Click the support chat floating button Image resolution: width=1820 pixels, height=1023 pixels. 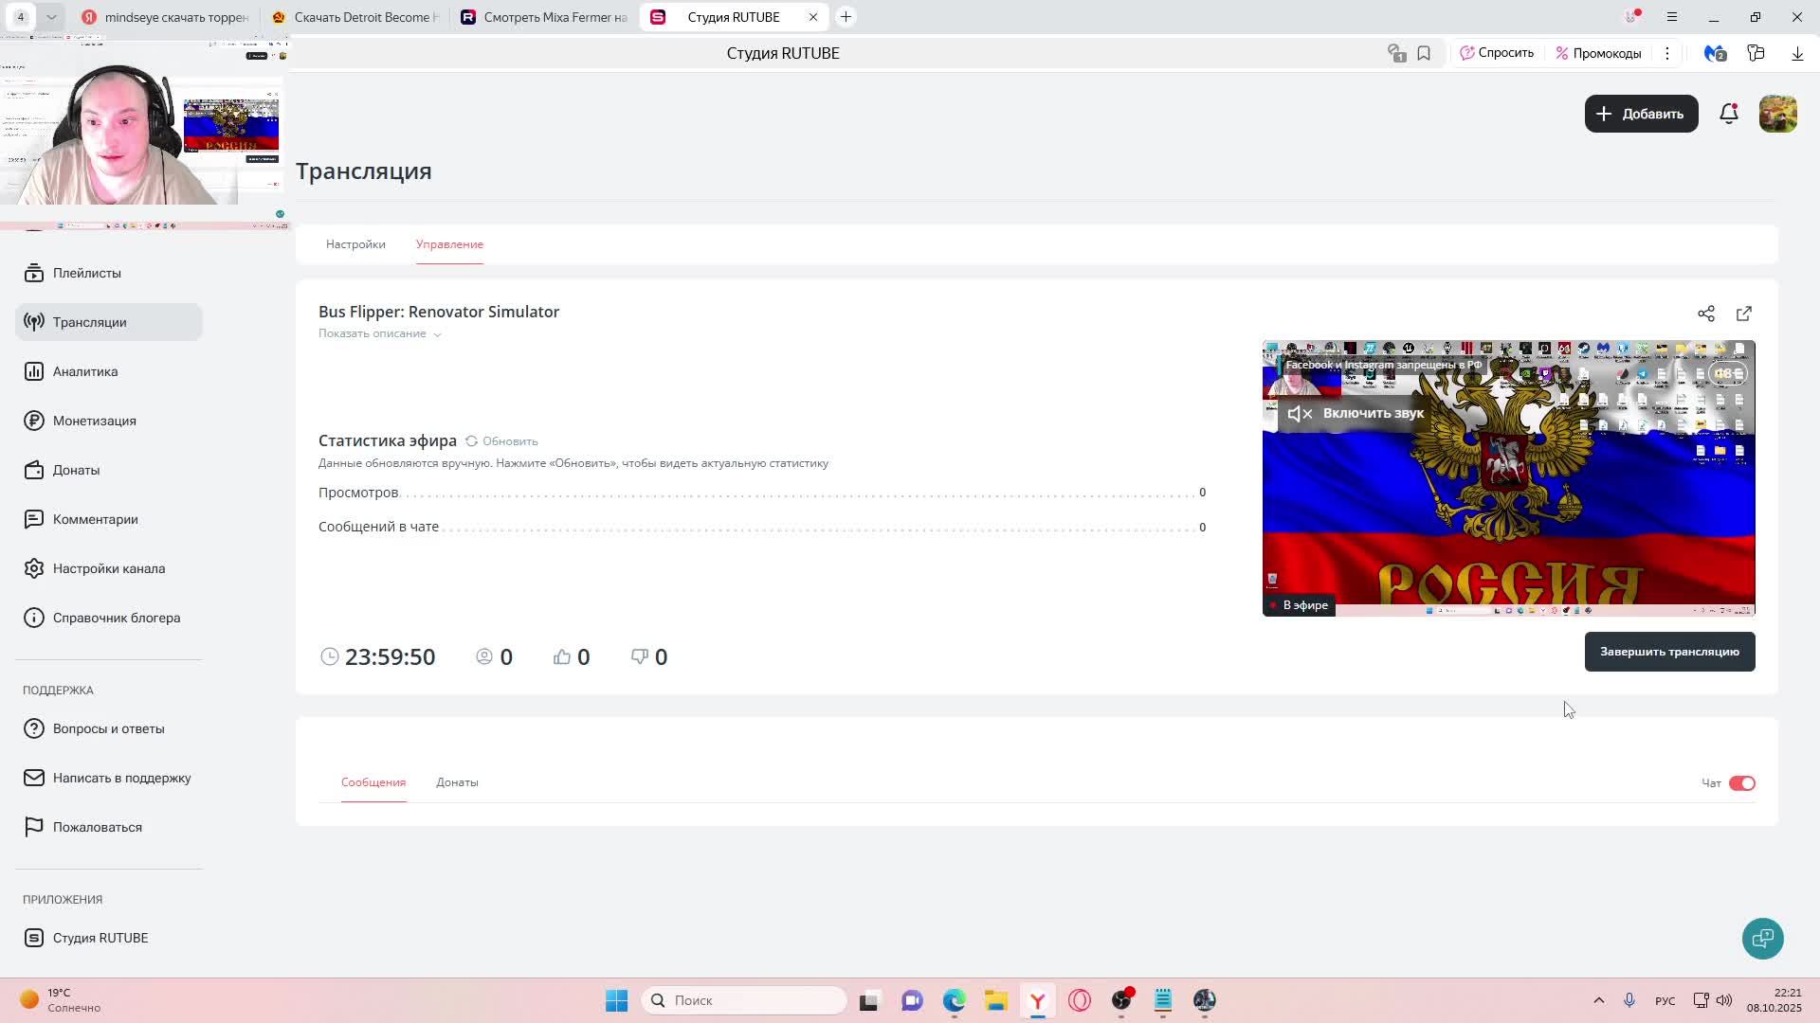pyautogui.click(x=1762, y=939)
